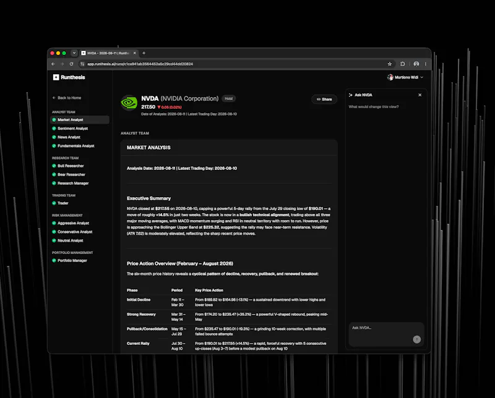Viewport: 495px width, 398px height.
Task: Click the Hold rating badge
Action: (x=228, y=99)
